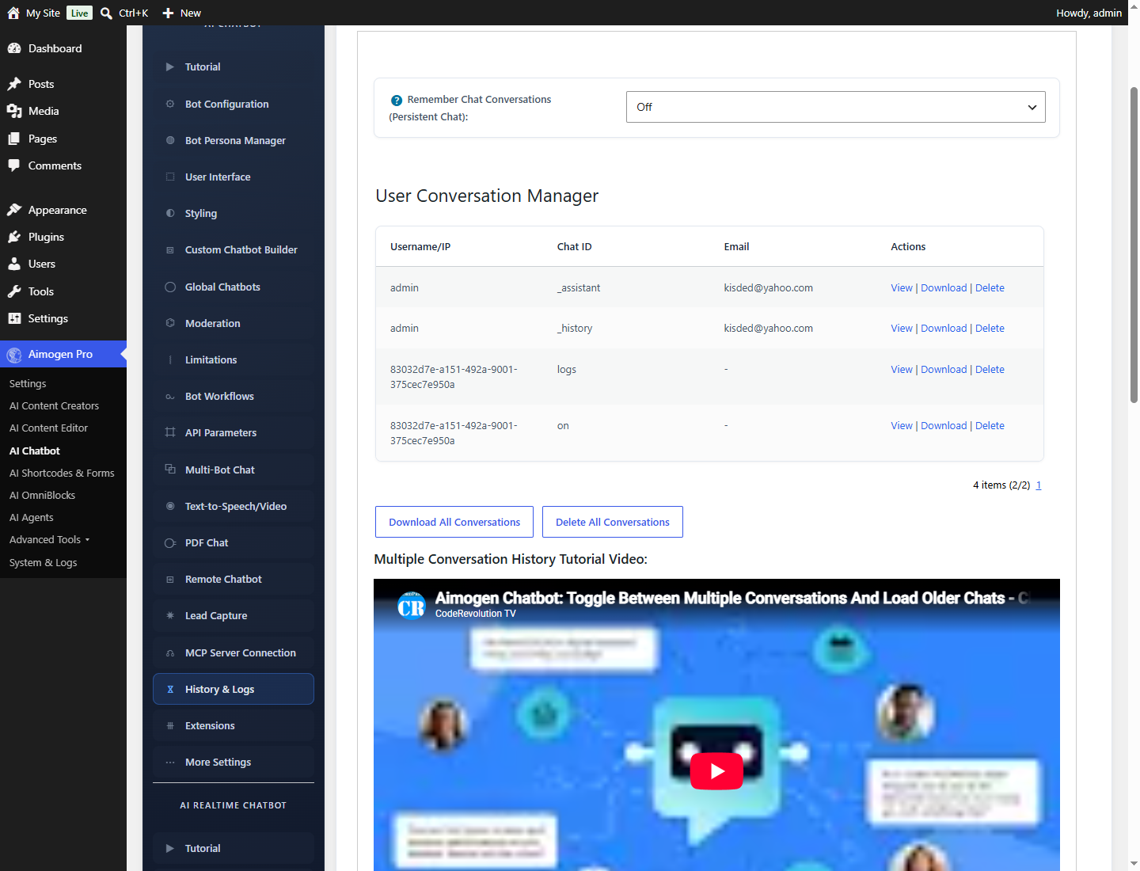The image size is (1140, 871).
Task: Click the Tools wrench icon
Action: coord(14,291)
